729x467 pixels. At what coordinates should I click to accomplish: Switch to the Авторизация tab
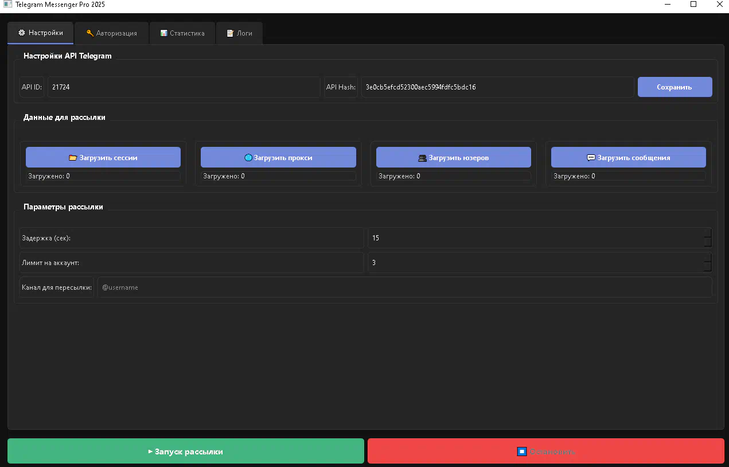(112, 33)
